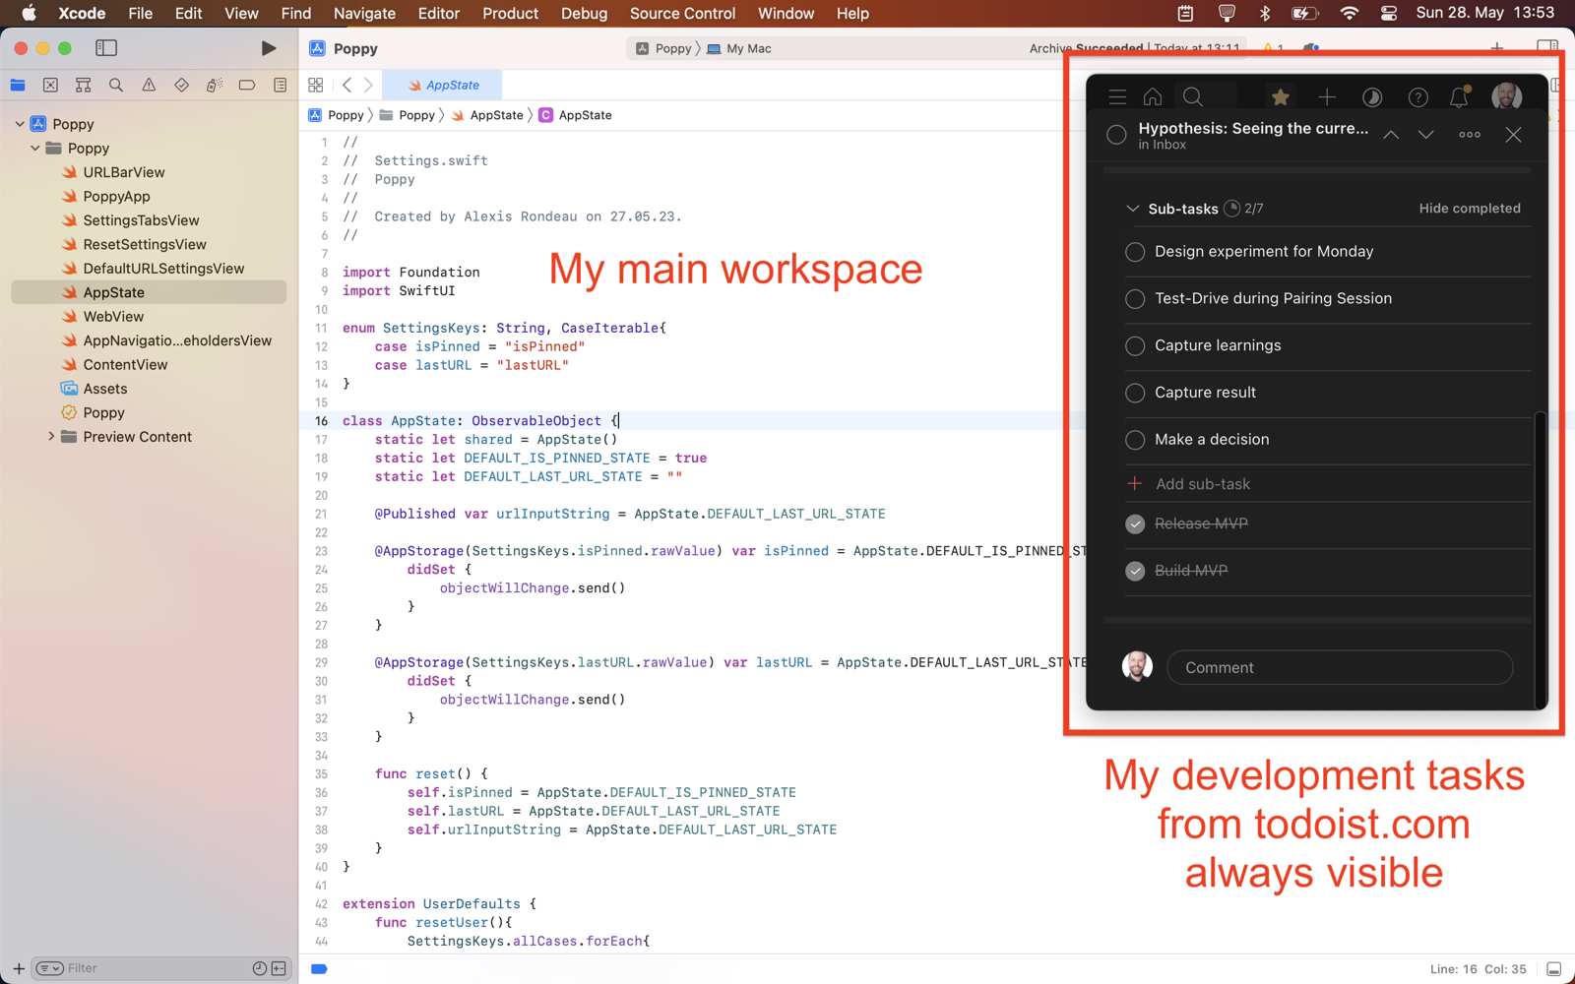Open the Issue navigator warning icon
The width and height of the screenshot is (1575, 984).
click(149, 86)
